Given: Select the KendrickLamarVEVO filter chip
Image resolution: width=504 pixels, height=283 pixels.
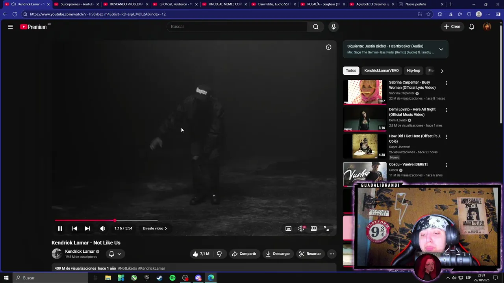Looking at the screenshot, I should (x=381, y=71).
